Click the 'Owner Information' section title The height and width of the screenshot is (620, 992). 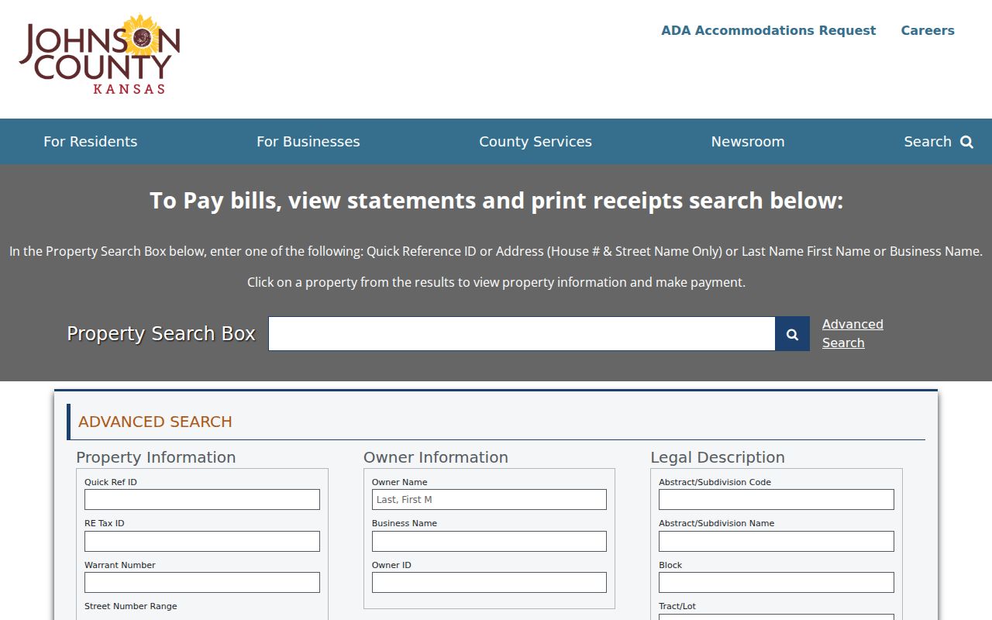[436, 457]
